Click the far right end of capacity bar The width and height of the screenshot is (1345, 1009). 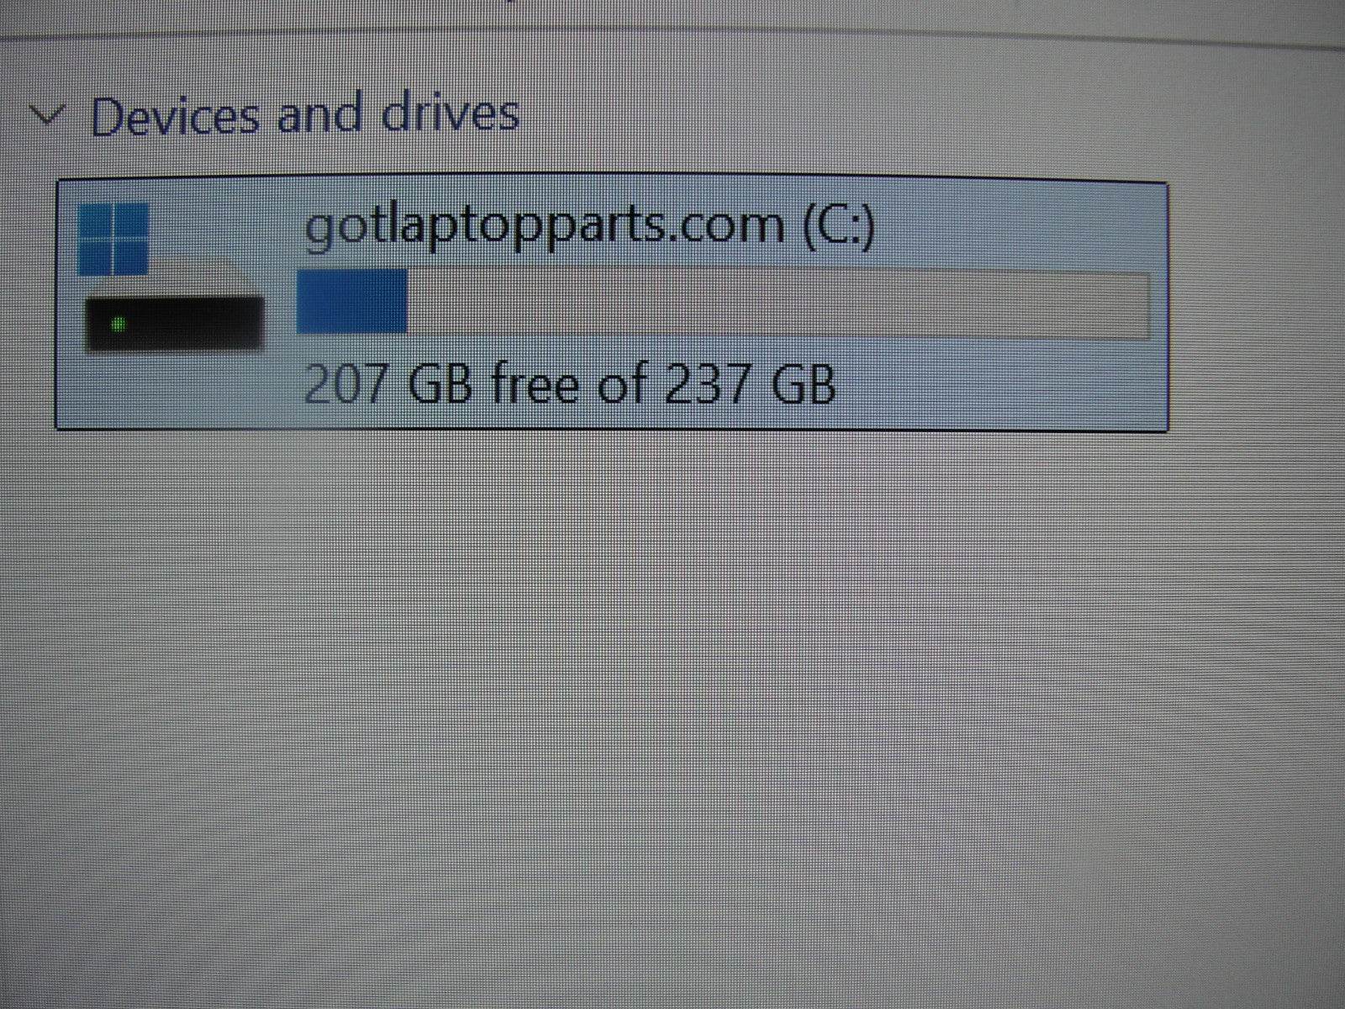(x=1142, y=306)
